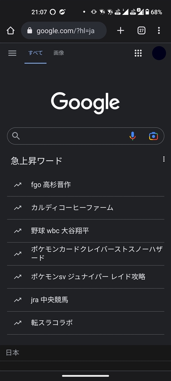171x381 pixels.
Task: Select jra 中央競馬 trending item
Action: [x=86, y=300]
